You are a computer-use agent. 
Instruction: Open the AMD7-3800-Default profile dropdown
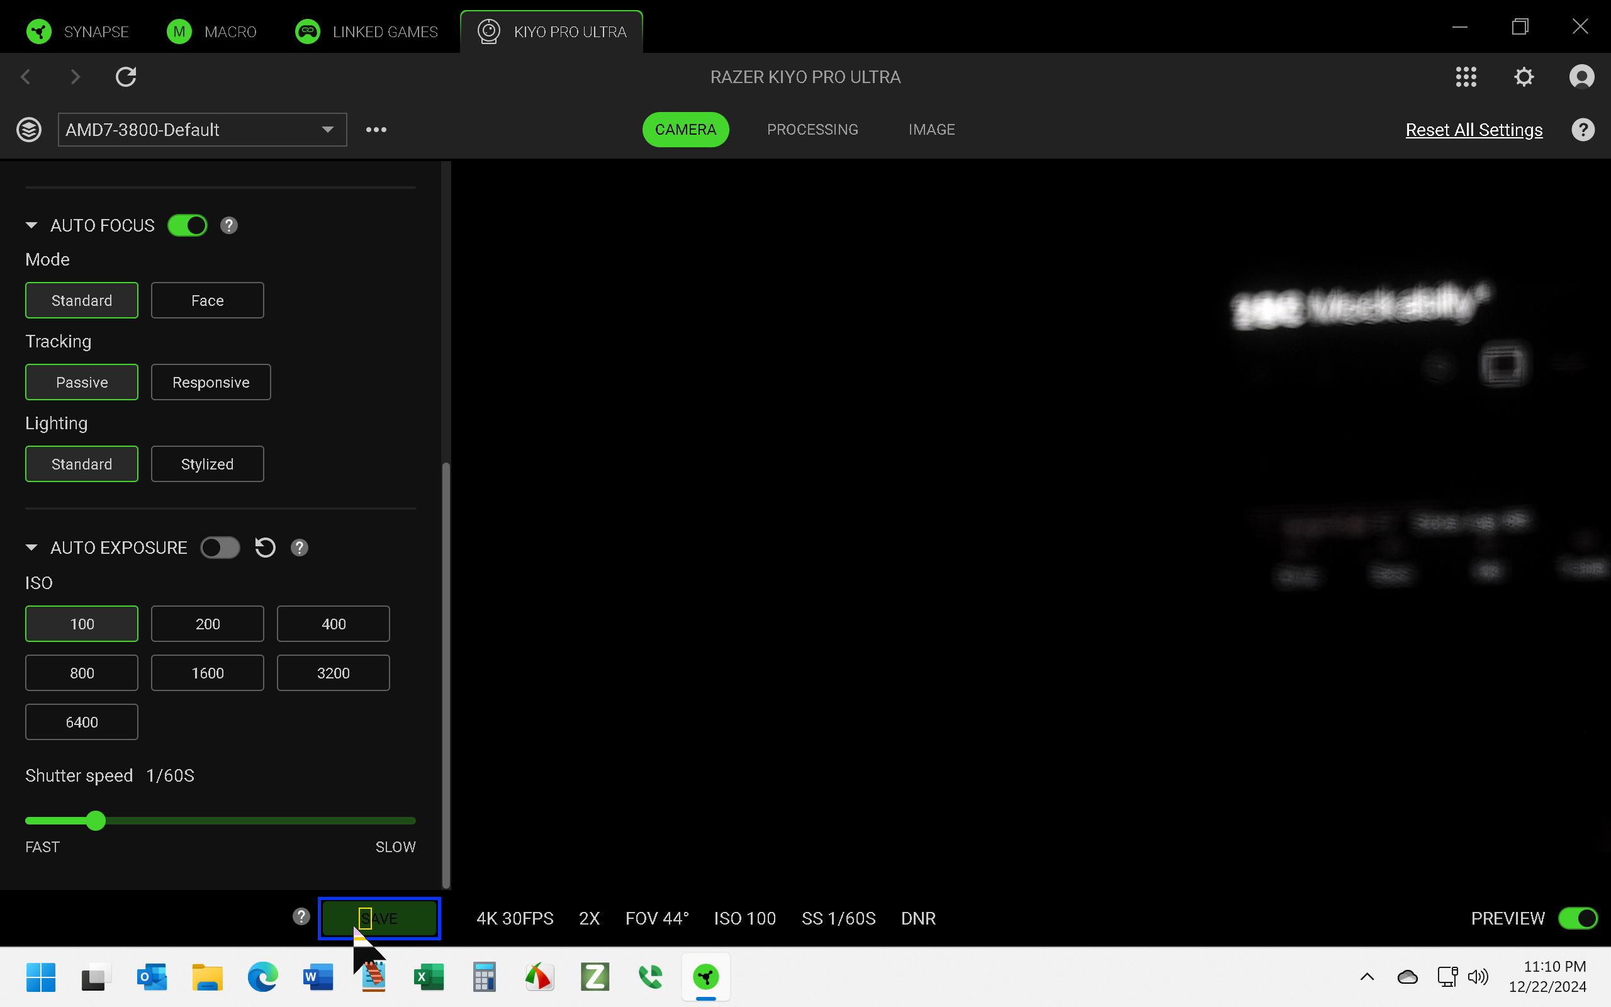pyautogui.click(x=203, y=130)
